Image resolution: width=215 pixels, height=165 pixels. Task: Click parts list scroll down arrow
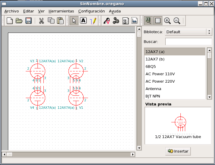click(209, 97)
